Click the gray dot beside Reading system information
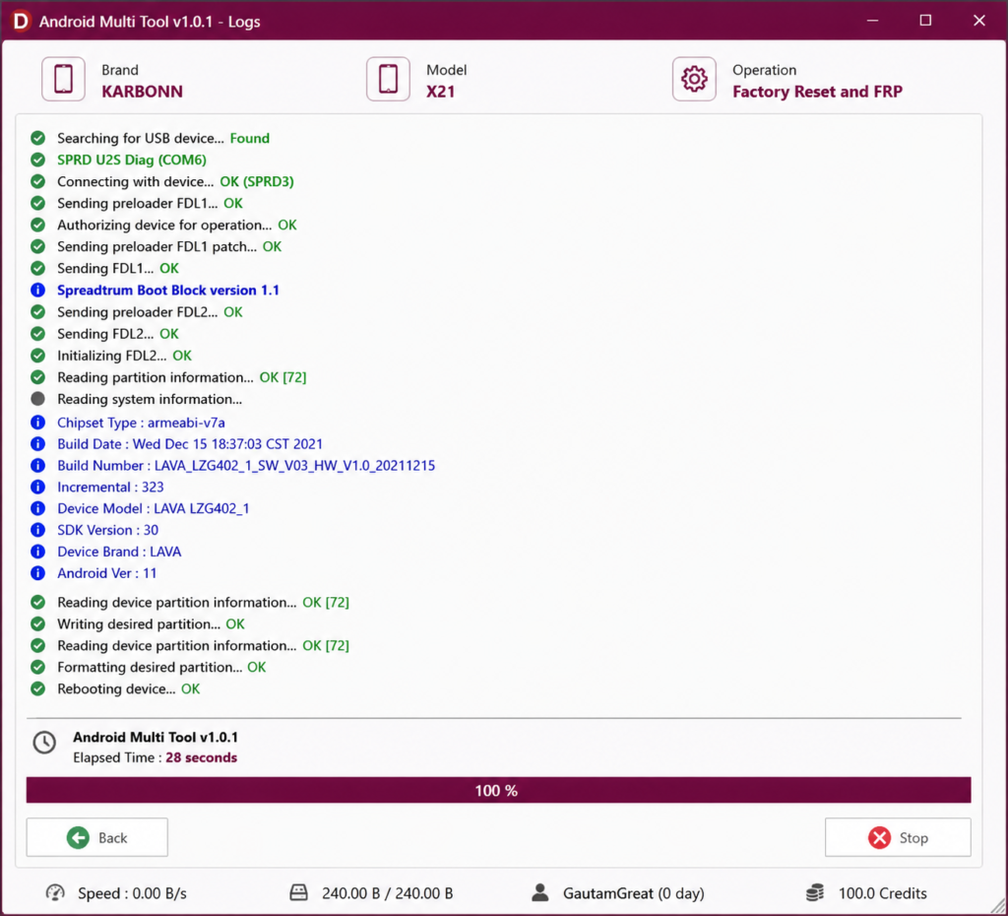 coord(38,399)
